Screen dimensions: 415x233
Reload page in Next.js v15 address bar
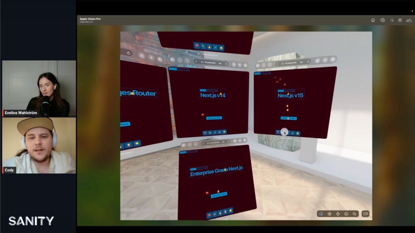coord(308,62)
